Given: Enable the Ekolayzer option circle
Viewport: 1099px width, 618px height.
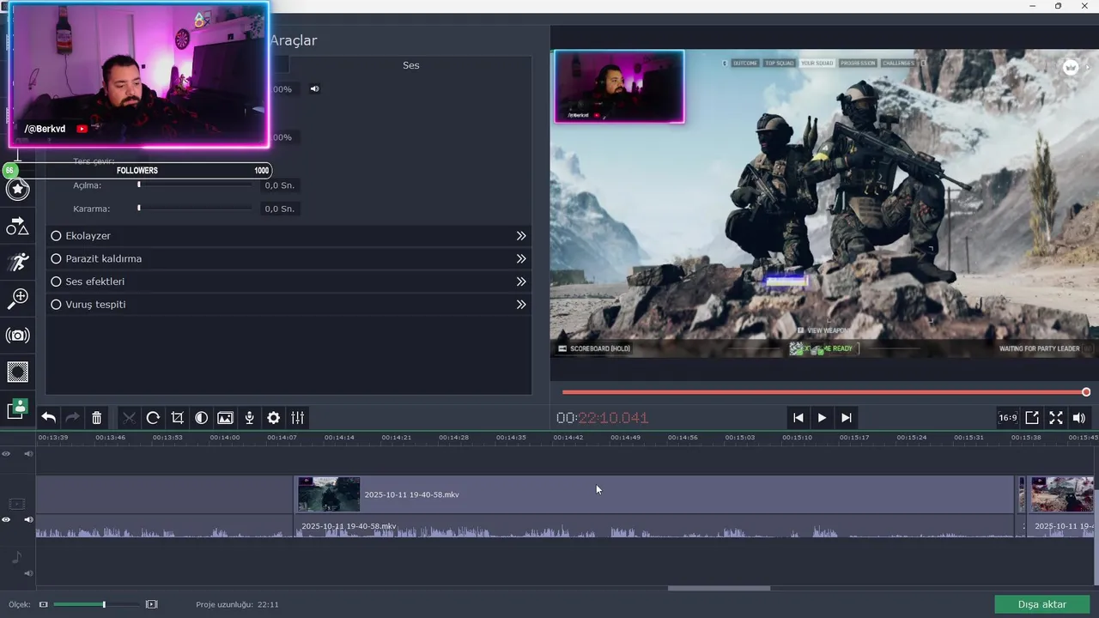Looking at the screenshot, I should coord(56,236).
